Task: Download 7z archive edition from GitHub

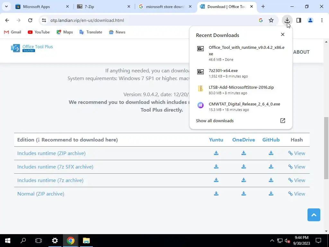Action: click(x=271, y=180)
